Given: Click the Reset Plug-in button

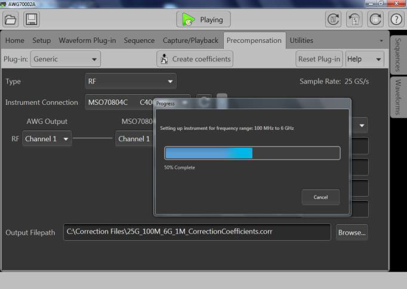Looking at the screenshot, I should 319,59.
